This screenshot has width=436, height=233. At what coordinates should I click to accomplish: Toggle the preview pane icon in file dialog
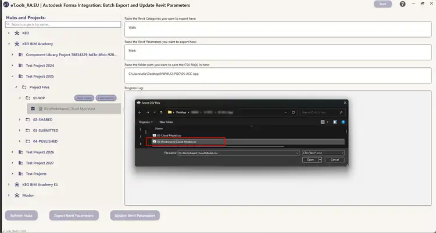pos(335,122)
